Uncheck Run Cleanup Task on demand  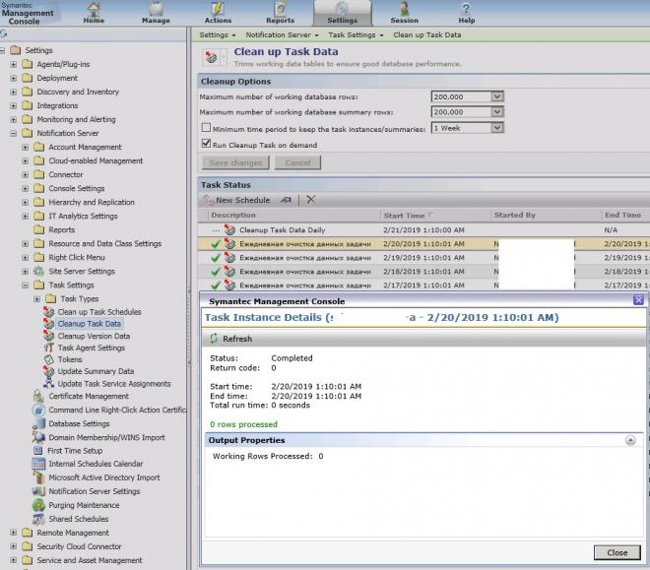pyautogui.click(x=206, y=144)
